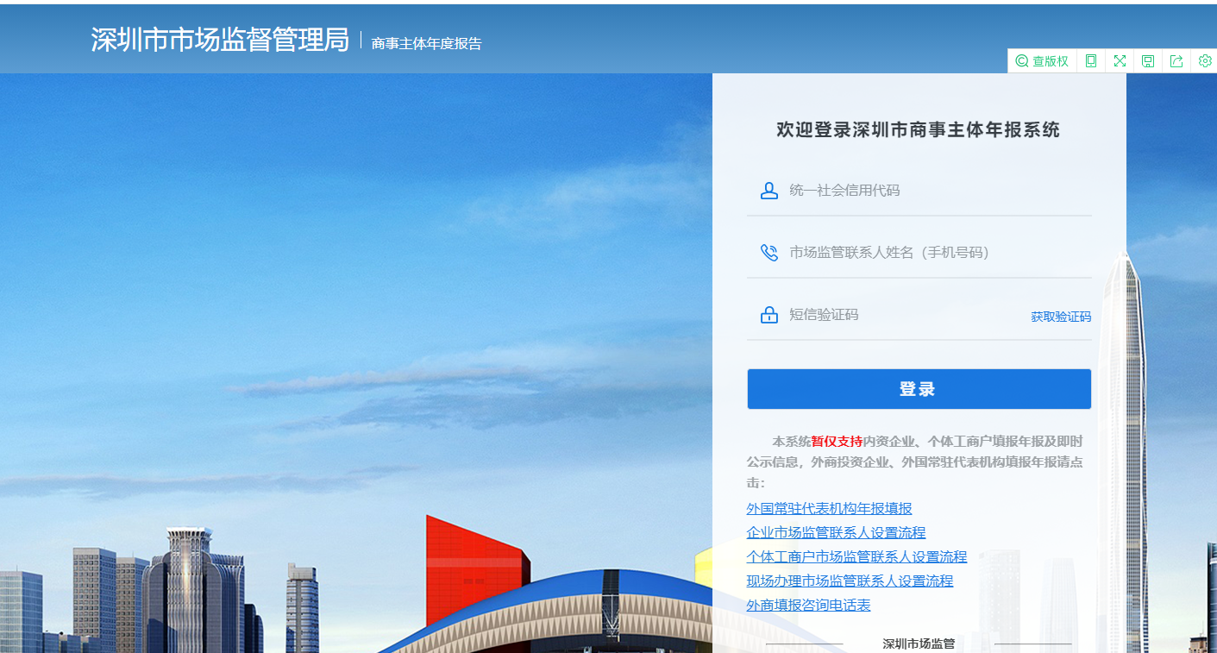This screenshot has width=1217, height=653.
Task: Request SMS code via 获取验证码
Action: point(1059,316)
